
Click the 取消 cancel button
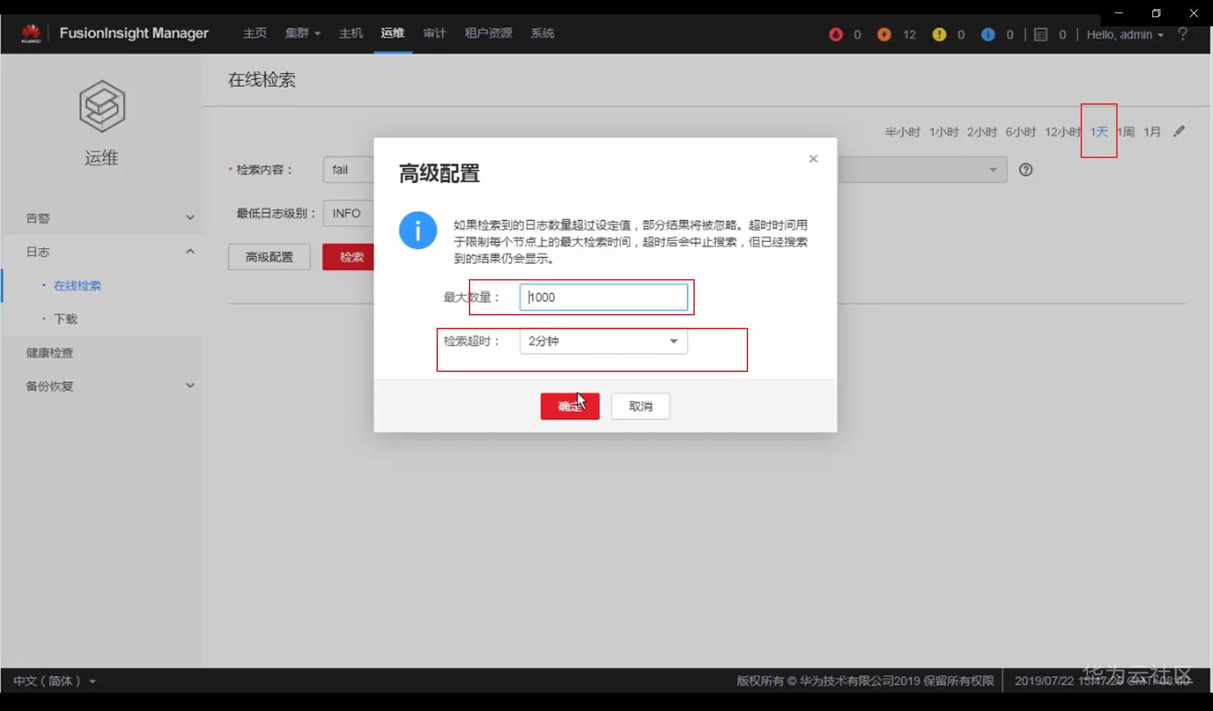[x=639, y=406]
